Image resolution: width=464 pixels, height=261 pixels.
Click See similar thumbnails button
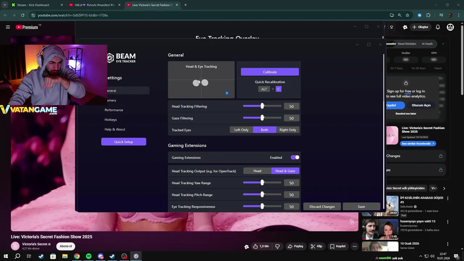(x=418, y=144)
